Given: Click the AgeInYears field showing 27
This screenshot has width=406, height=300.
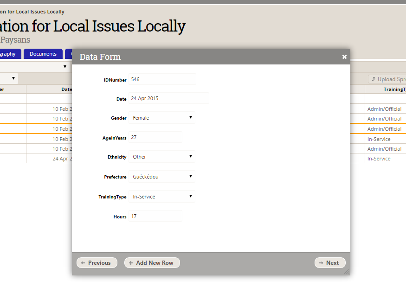Looking at the screenshot, I should click(155, 137).
